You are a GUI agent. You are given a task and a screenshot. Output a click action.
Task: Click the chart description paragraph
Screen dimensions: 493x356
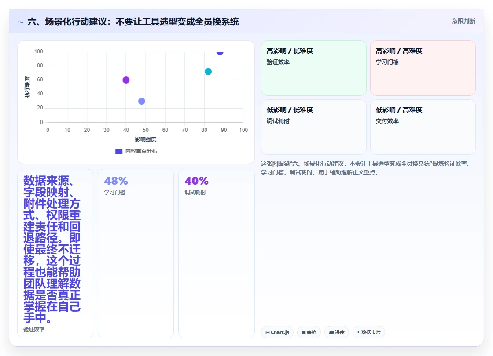[x=365, y=168]
